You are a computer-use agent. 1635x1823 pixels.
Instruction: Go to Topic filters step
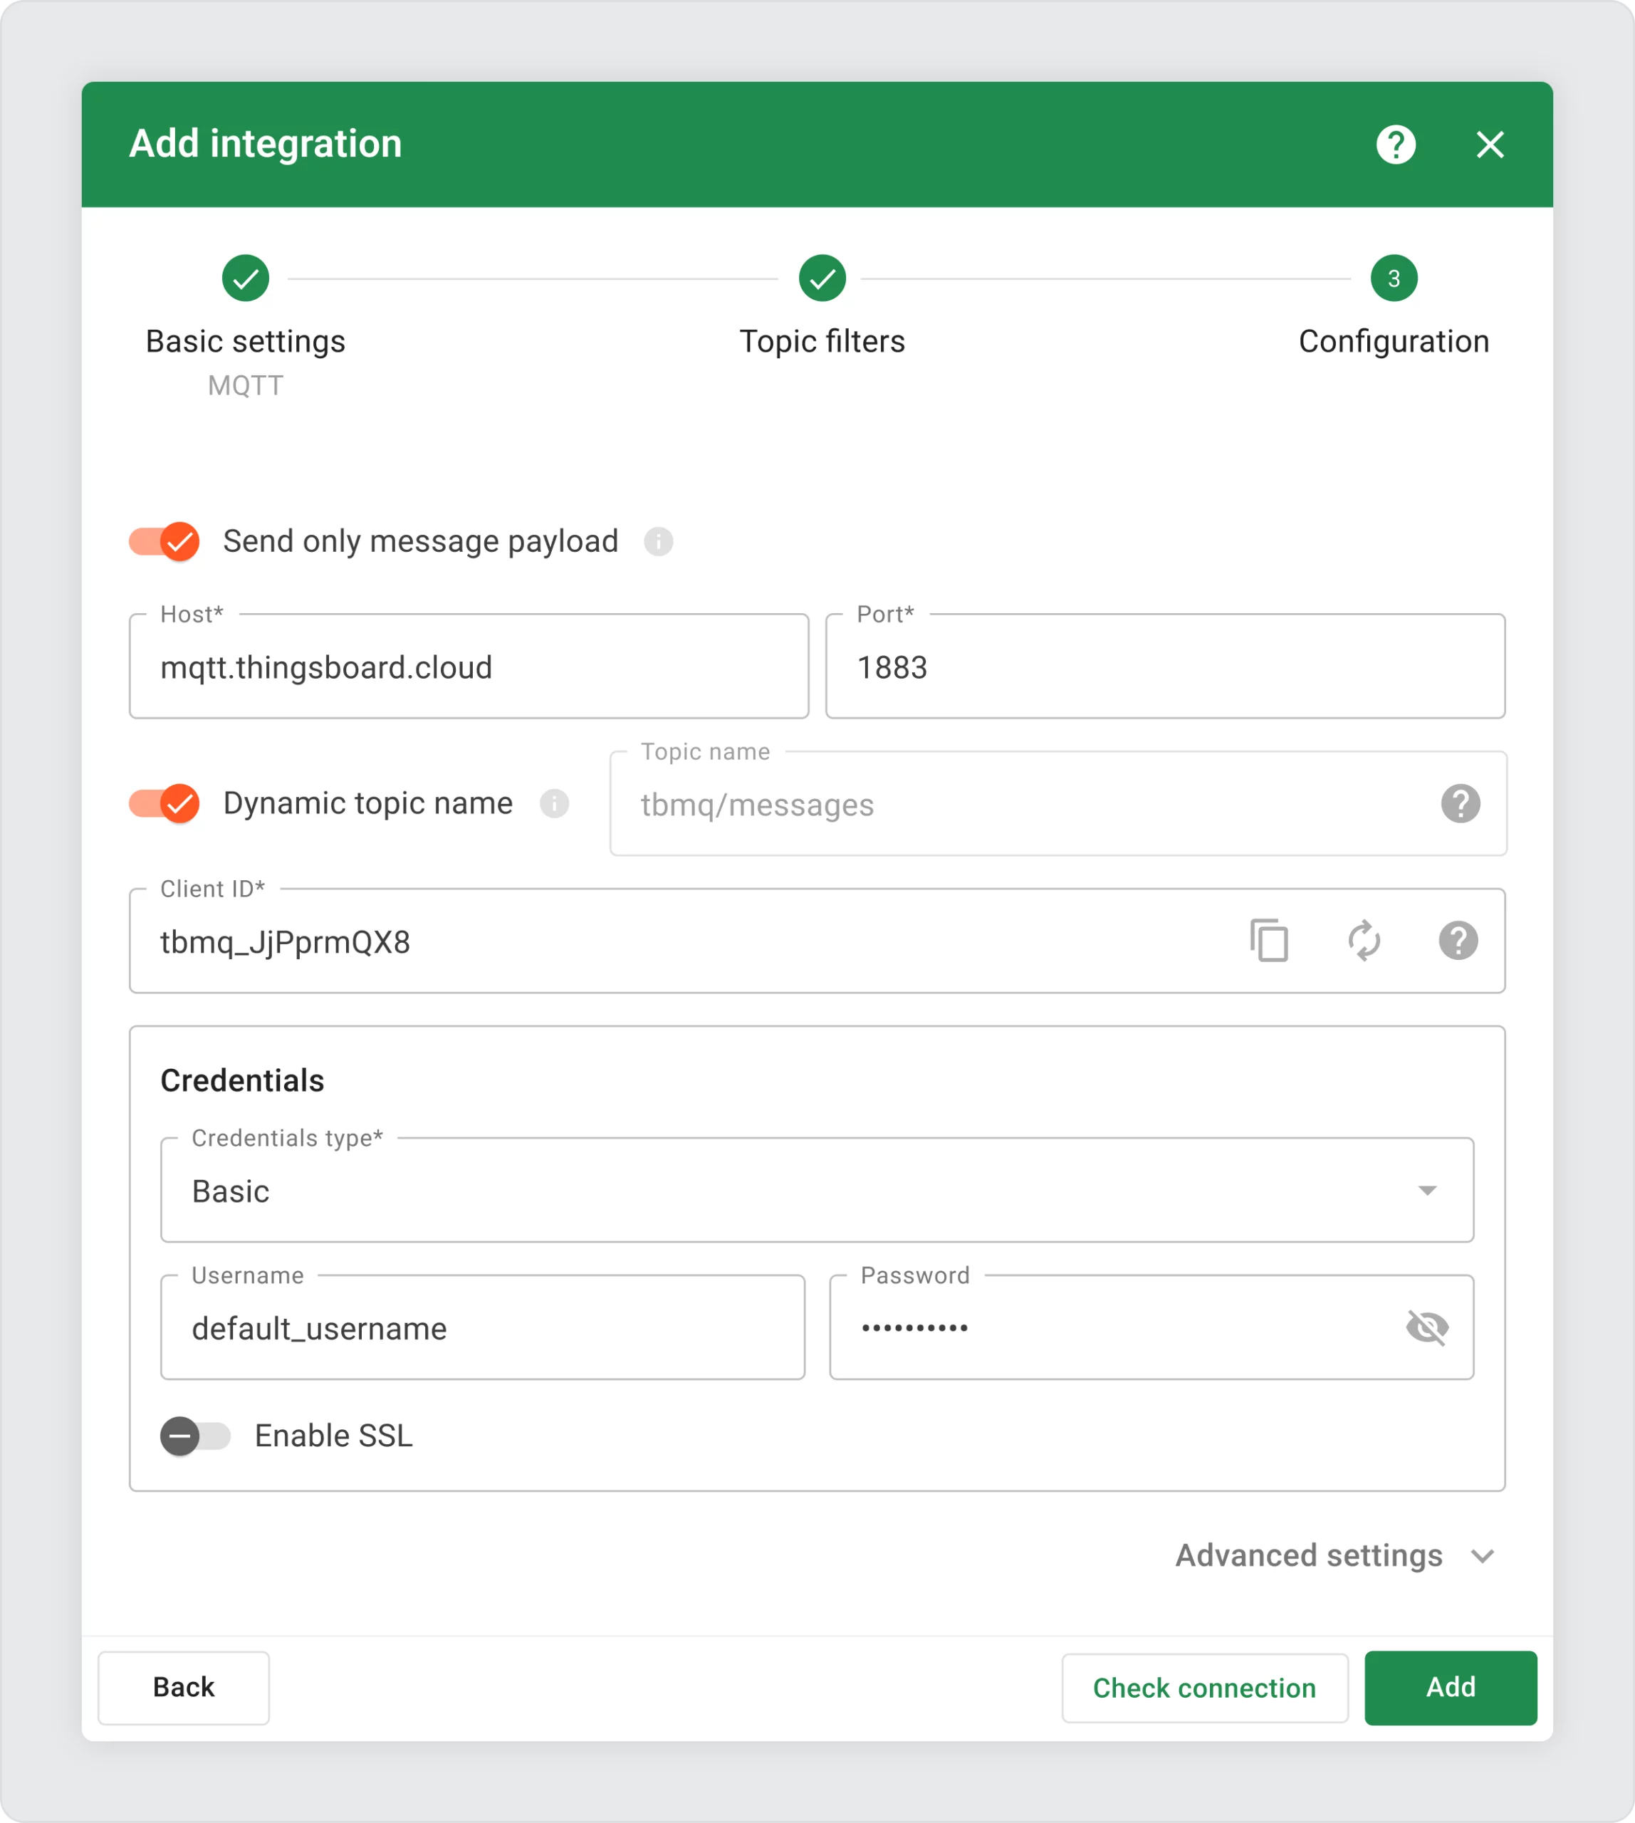(x=821, y=279)
